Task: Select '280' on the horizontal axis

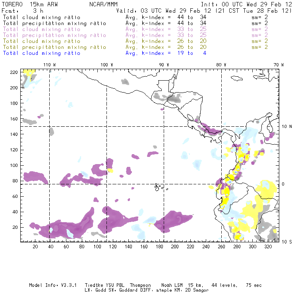Action: [x=237, y=247]
